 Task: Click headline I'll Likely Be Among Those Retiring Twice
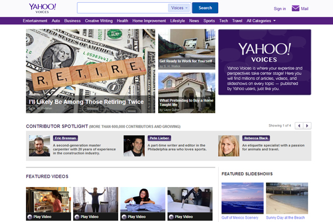coord(86,102)
